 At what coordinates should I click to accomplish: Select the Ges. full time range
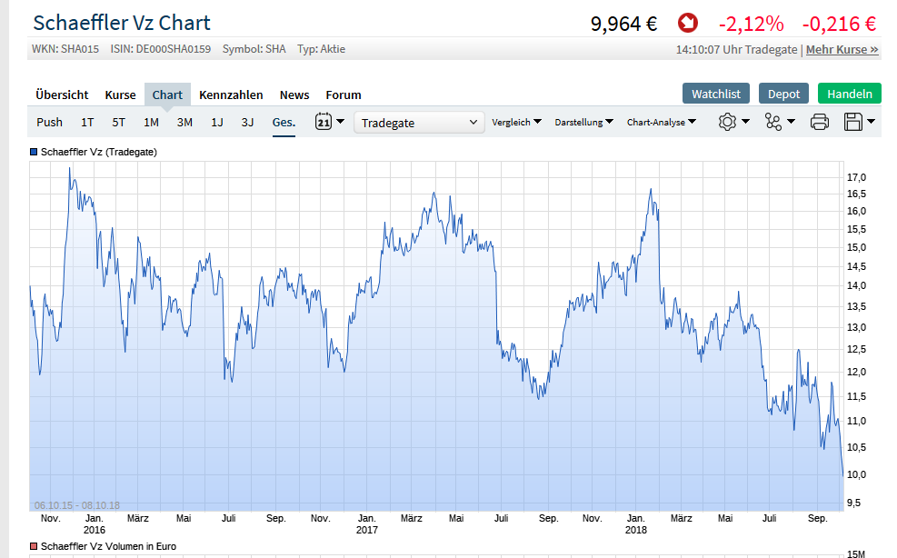pos(284,123)
